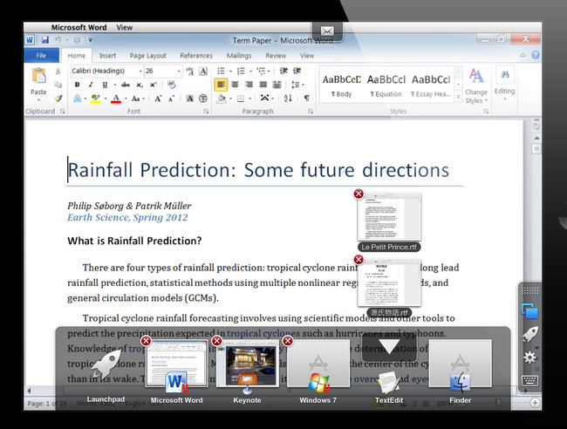Click the Editing button
The height and width of the screenshot is (429, 567).
click(505, 84)
